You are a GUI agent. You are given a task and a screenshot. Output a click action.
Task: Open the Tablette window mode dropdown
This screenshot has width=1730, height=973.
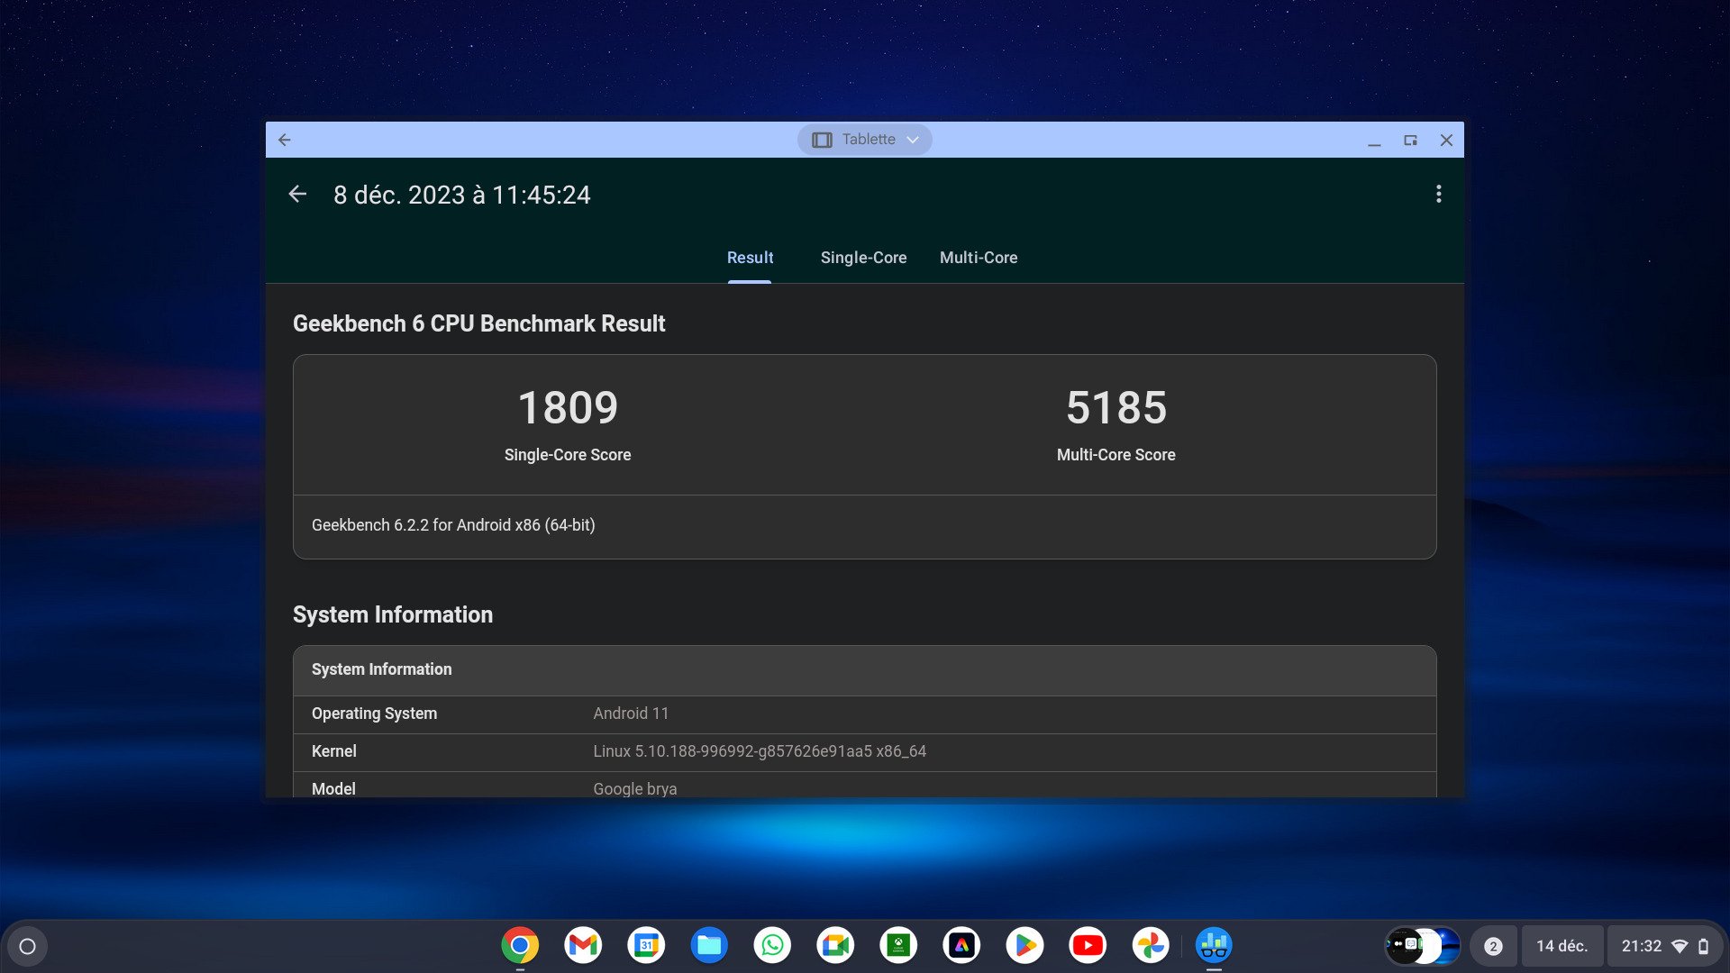point(864,139)
